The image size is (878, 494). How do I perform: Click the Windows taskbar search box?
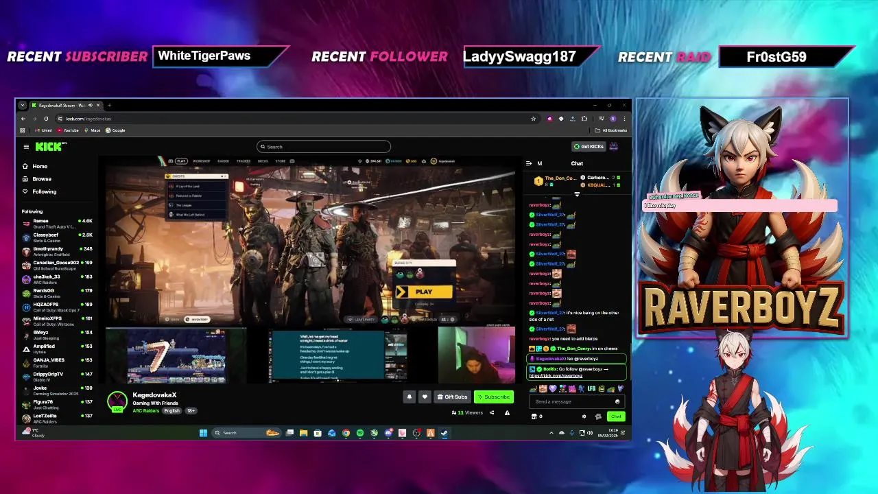tap(246, 433)
